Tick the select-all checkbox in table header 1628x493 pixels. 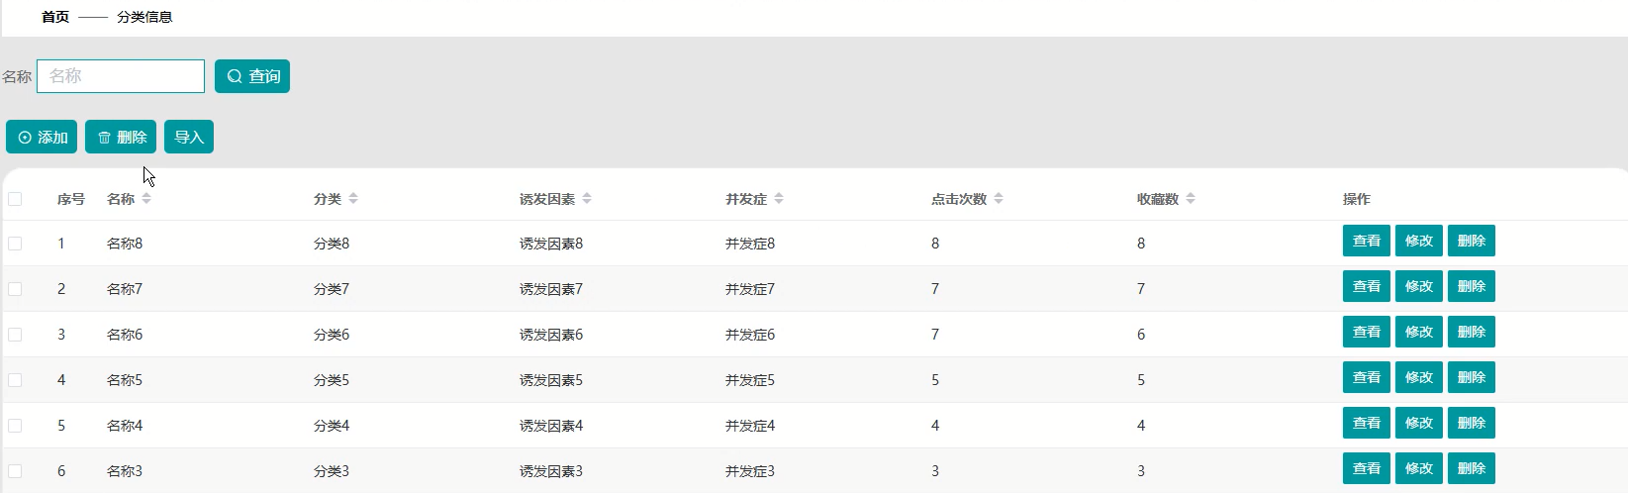[15, 199]
